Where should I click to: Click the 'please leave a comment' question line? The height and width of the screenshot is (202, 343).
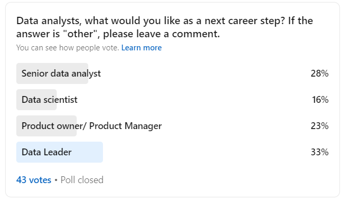pyautogui.click(x=161, y=34)
